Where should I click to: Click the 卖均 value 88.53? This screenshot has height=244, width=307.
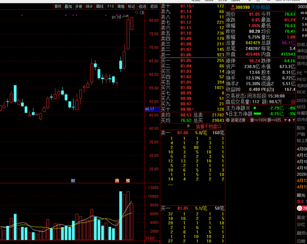coord(186,115)
